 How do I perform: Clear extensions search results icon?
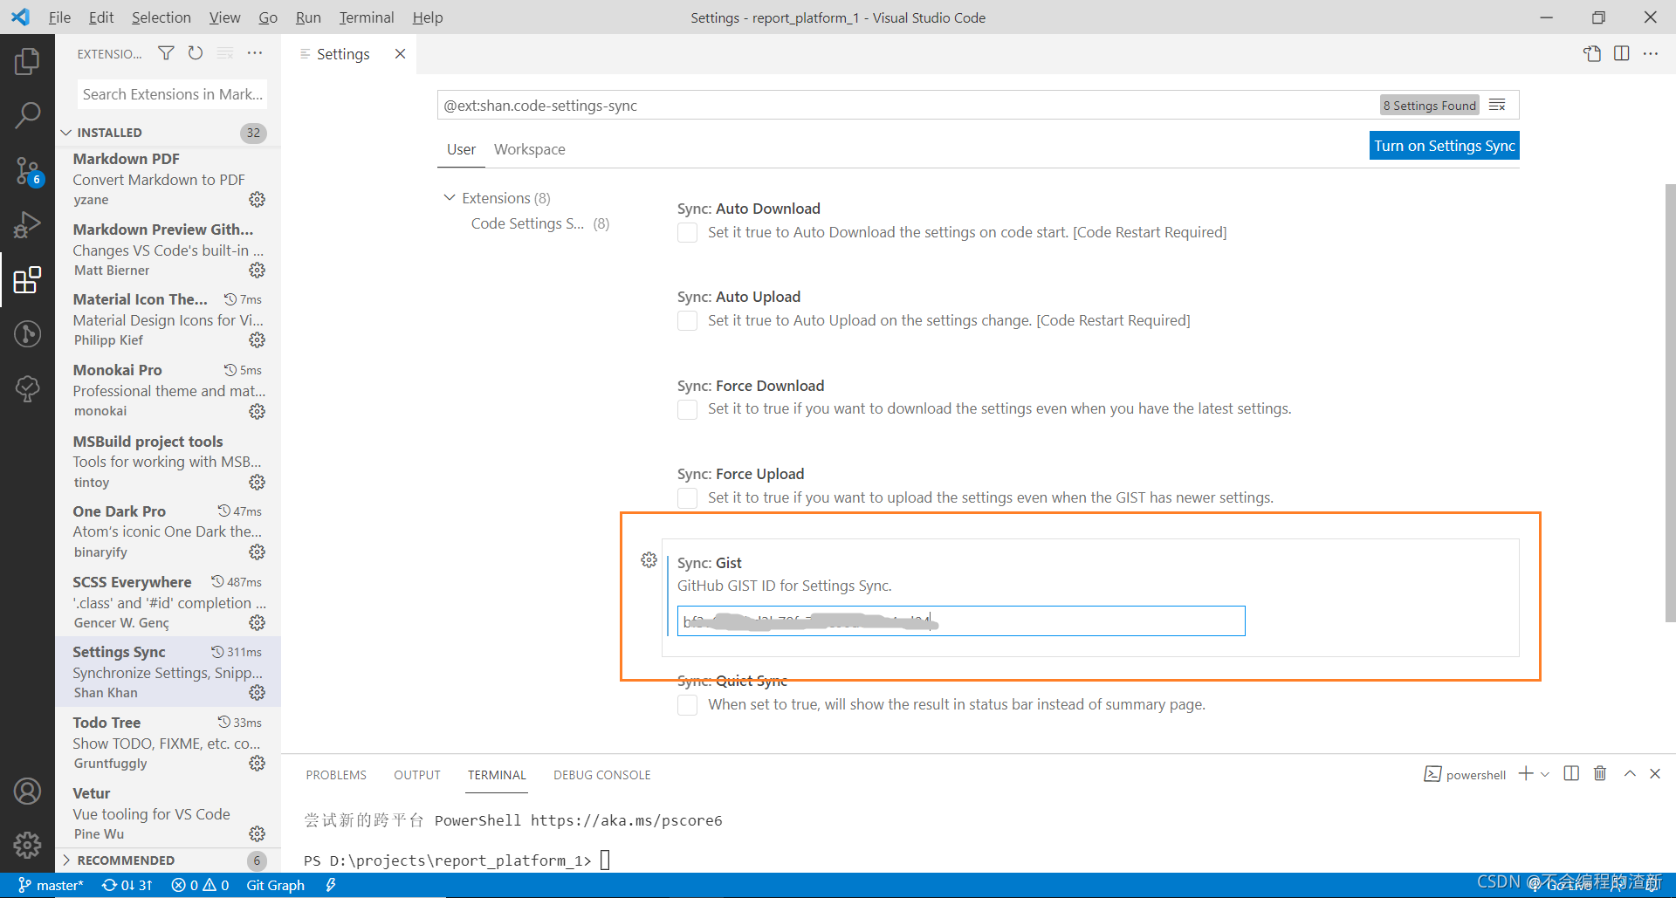click(225, 53)
